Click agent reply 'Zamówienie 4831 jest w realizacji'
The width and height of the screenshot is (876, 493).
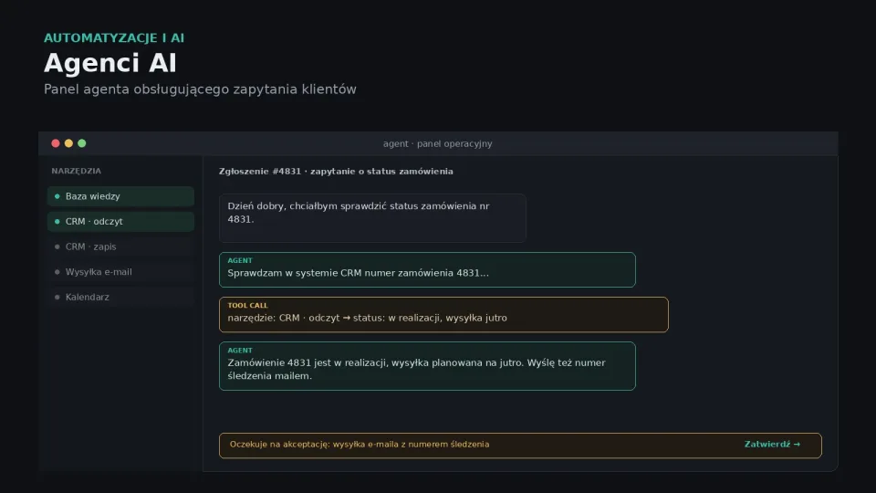[427, 366]
